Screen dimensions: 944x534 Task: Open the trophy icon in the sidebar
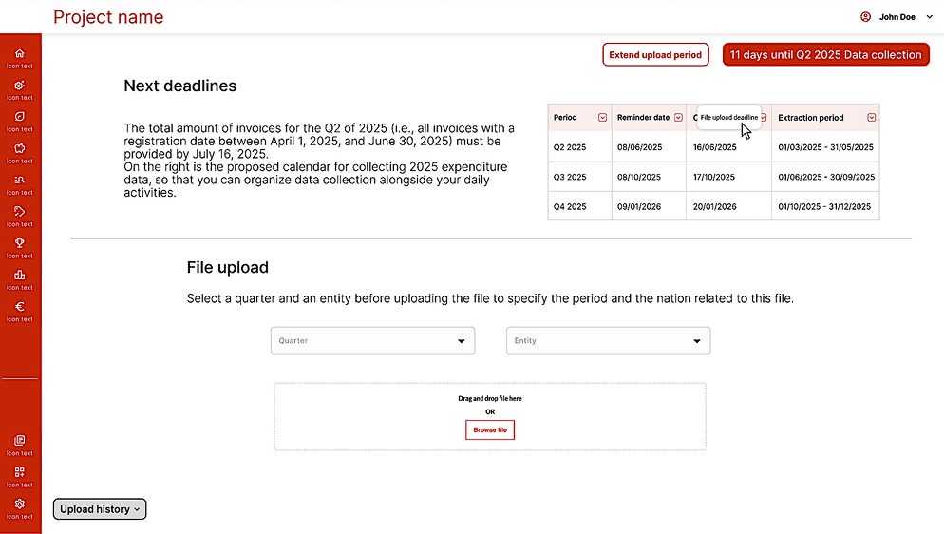(20, 243)
